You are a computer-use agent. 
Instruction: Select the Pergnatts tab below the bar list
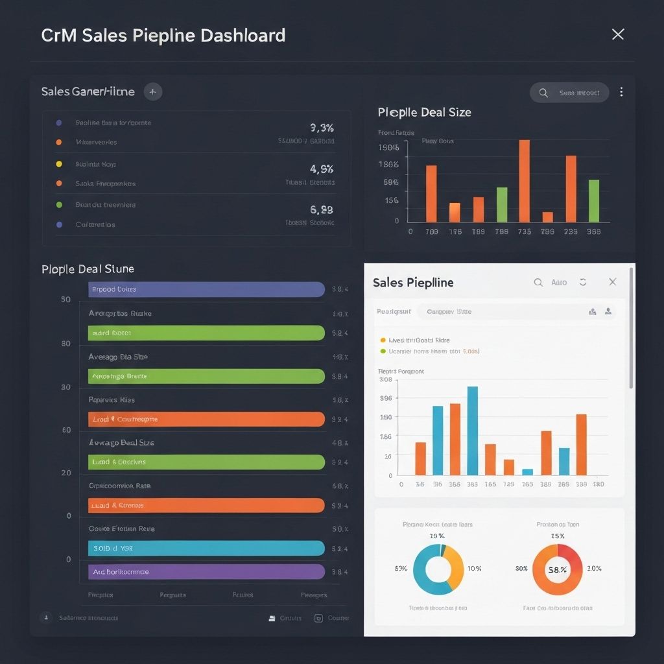click(x=172, y=595)
